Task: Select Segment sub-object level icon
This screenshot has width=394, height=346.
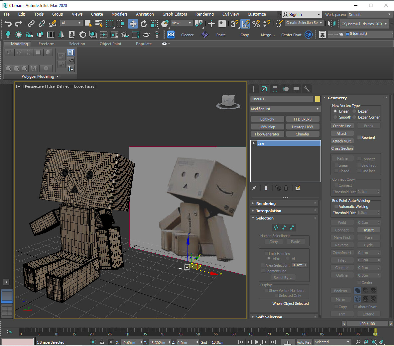Action: (284, 227)
